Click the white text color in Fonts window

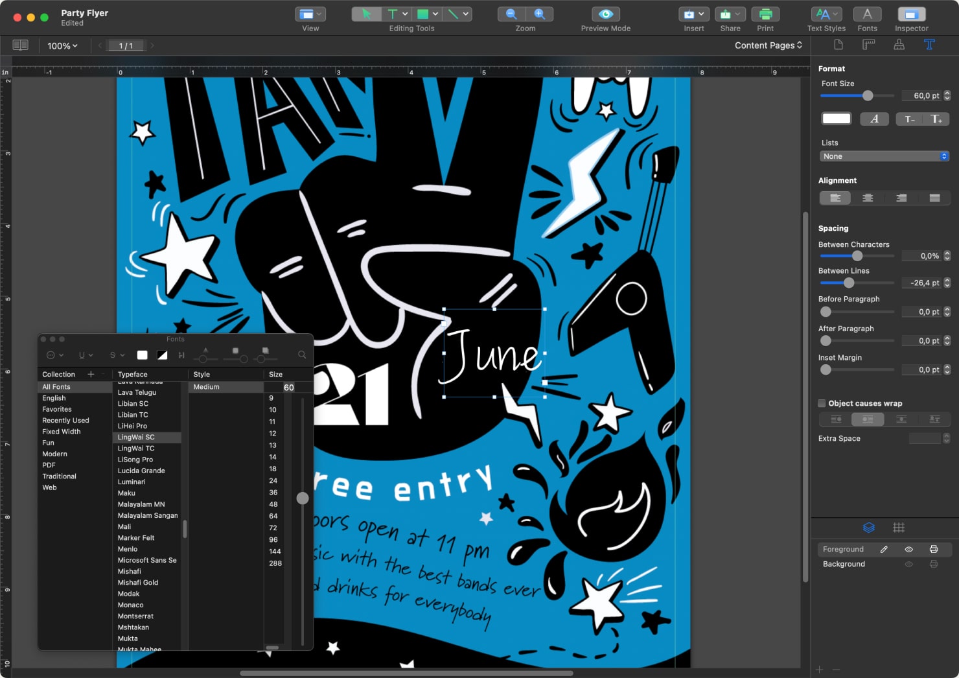coord(143,355)
